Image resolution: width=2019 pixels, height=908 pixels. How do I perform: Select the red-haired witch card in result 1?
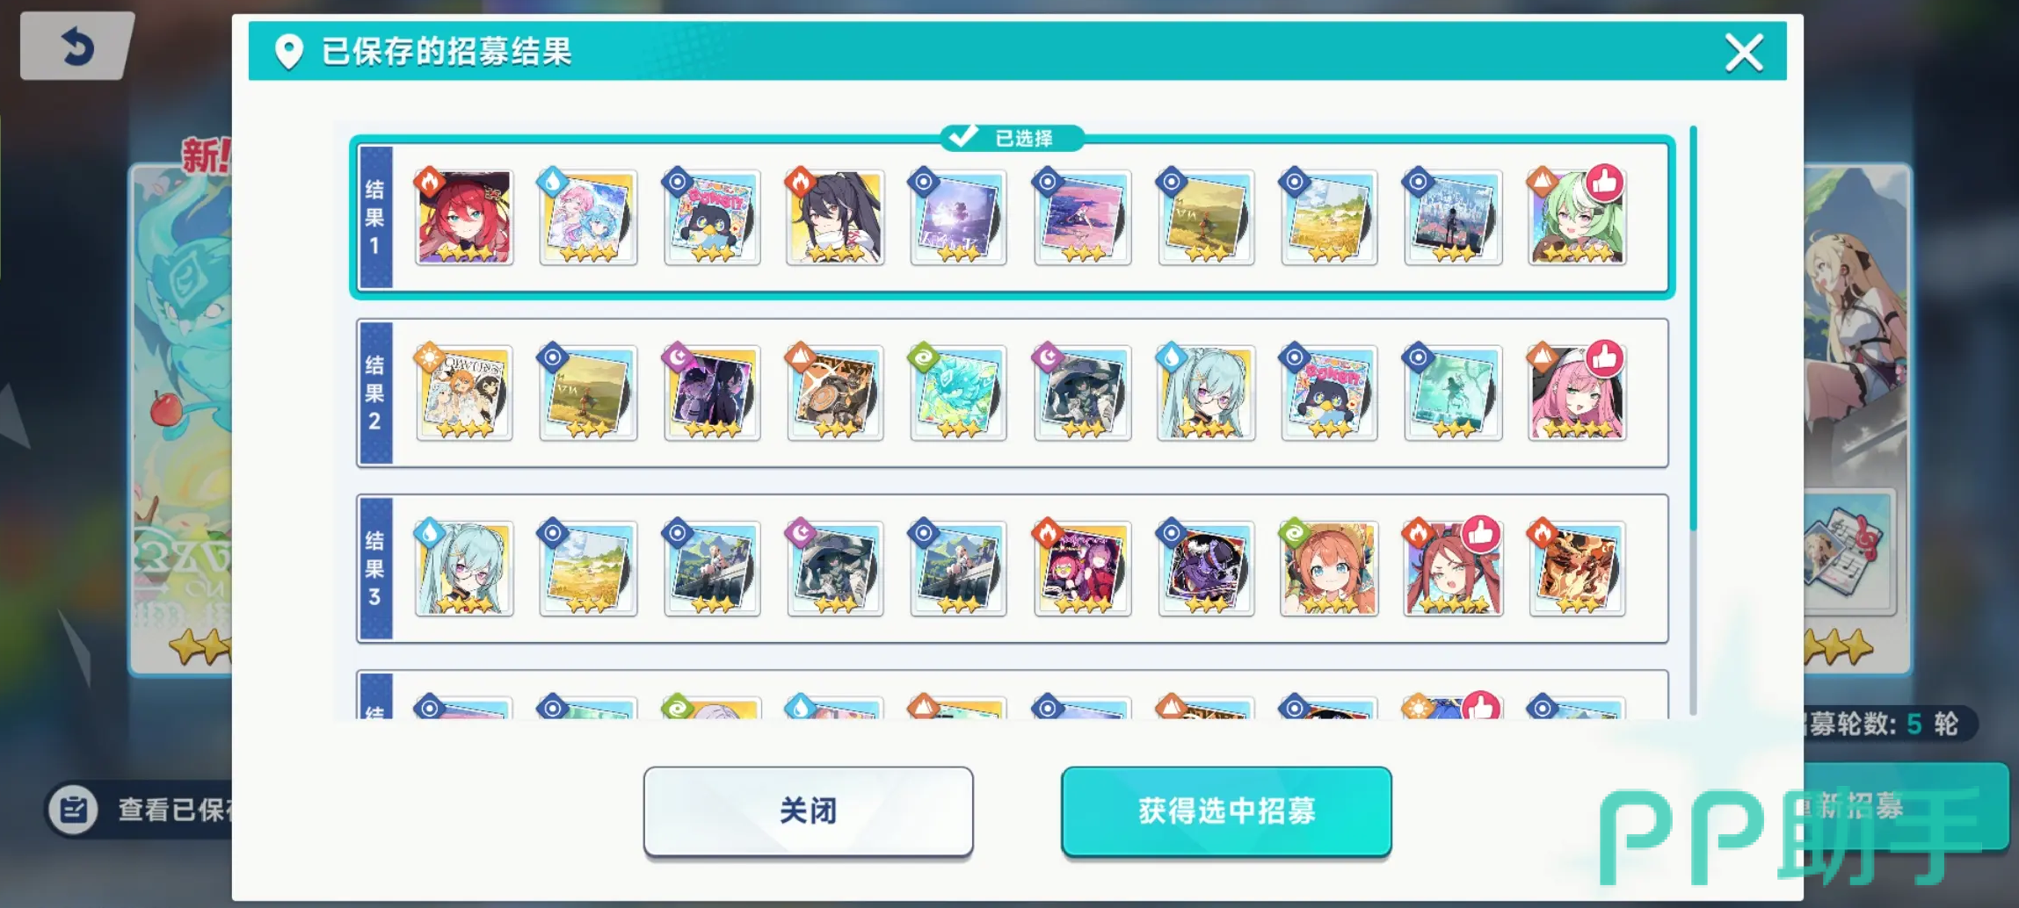click(464, 217)
